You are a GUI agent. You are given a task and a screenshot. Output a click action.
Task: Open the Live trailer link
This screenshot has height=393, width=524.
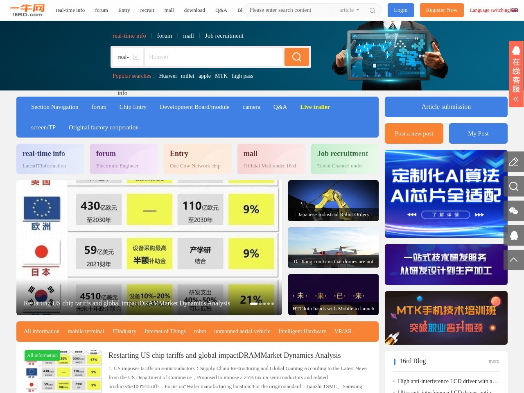(315, 107)
